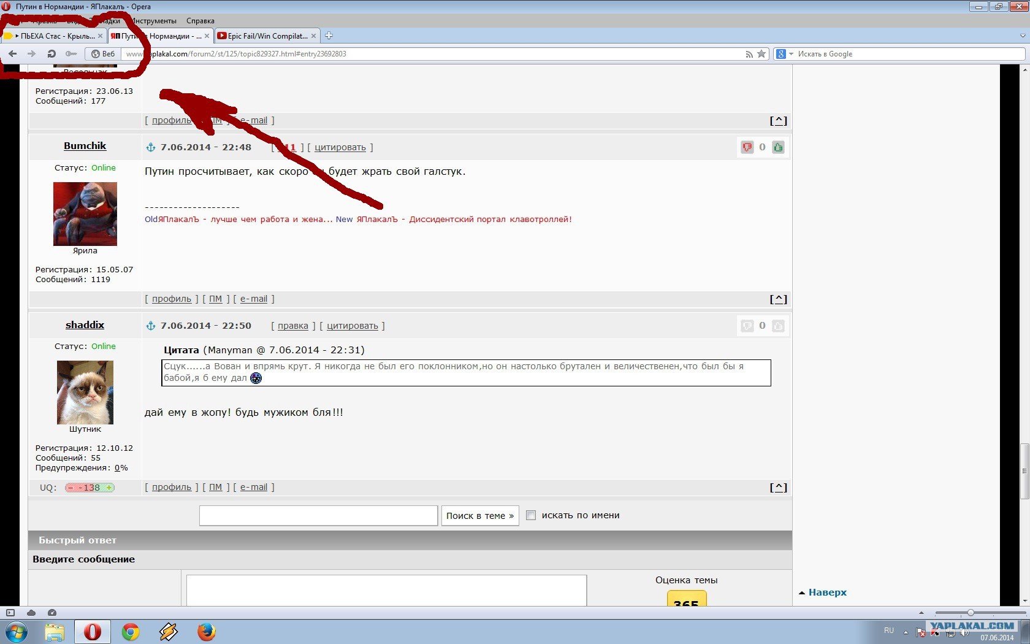Click the quick reply message text area
The image size is (1030, 644).
(x=386, y=591)
